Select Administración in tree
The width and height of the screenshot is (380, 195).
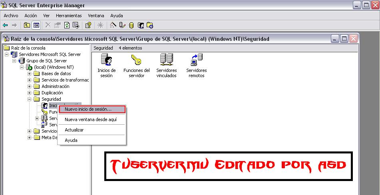pos(56,86)
